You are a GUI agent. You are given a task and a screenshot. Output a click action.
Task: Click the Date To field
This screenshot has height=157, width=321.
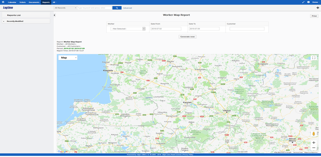coord(204,29)
